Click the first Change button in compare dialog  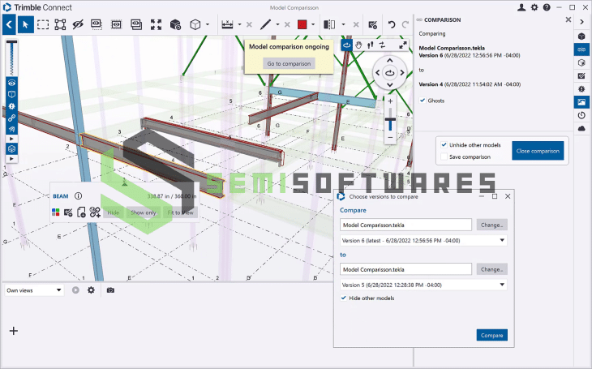pos(491,225)
